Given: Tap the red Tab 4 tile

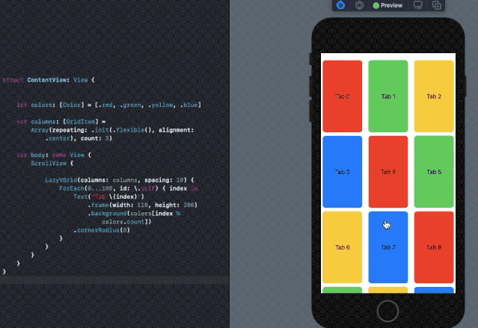Looking at the screenshot, I should point(388,172).
